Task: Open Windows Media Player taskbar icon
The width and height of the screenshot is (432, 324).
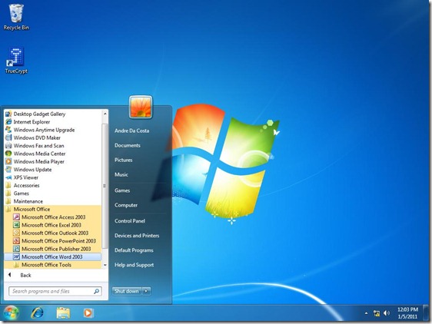Action: point(88,313)
